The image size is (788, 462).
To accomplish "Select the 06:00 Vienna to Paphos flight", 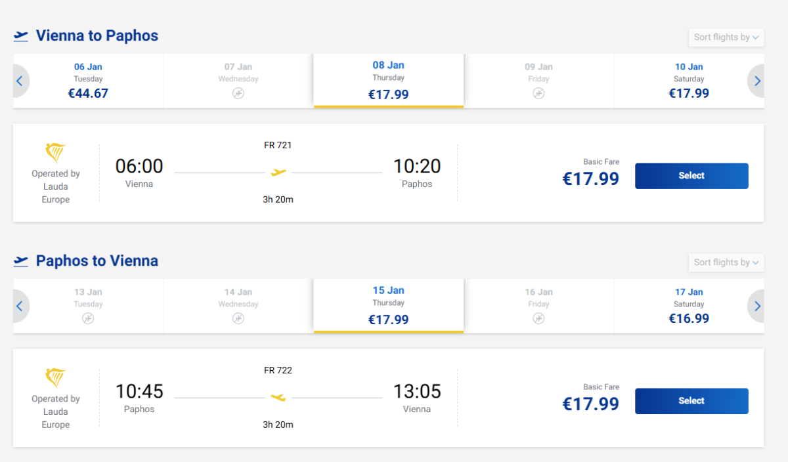I will 691,176.
